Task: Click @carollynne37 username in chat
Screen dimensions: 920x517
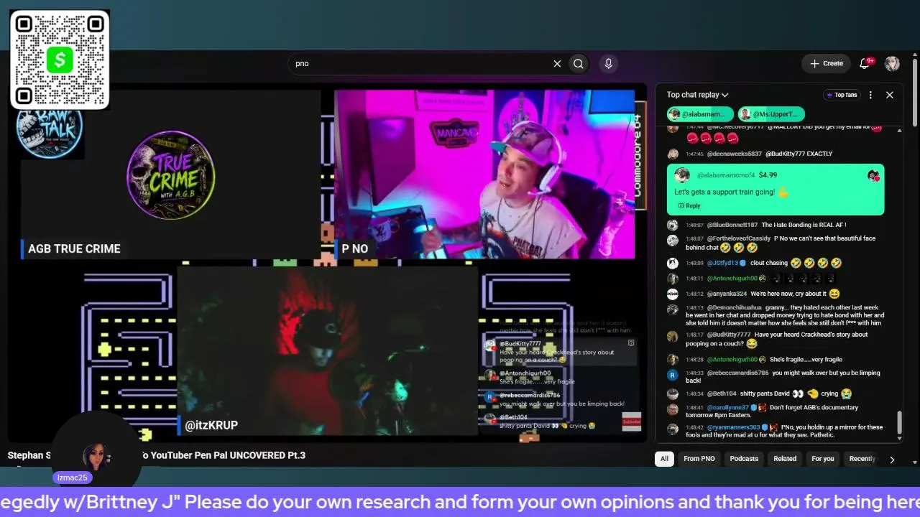Action: [x=728, y=407]
